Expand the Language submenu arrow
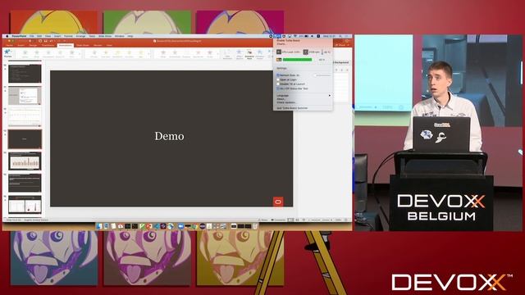This screenshot has width=525, height=295. (x=330, y=96)
